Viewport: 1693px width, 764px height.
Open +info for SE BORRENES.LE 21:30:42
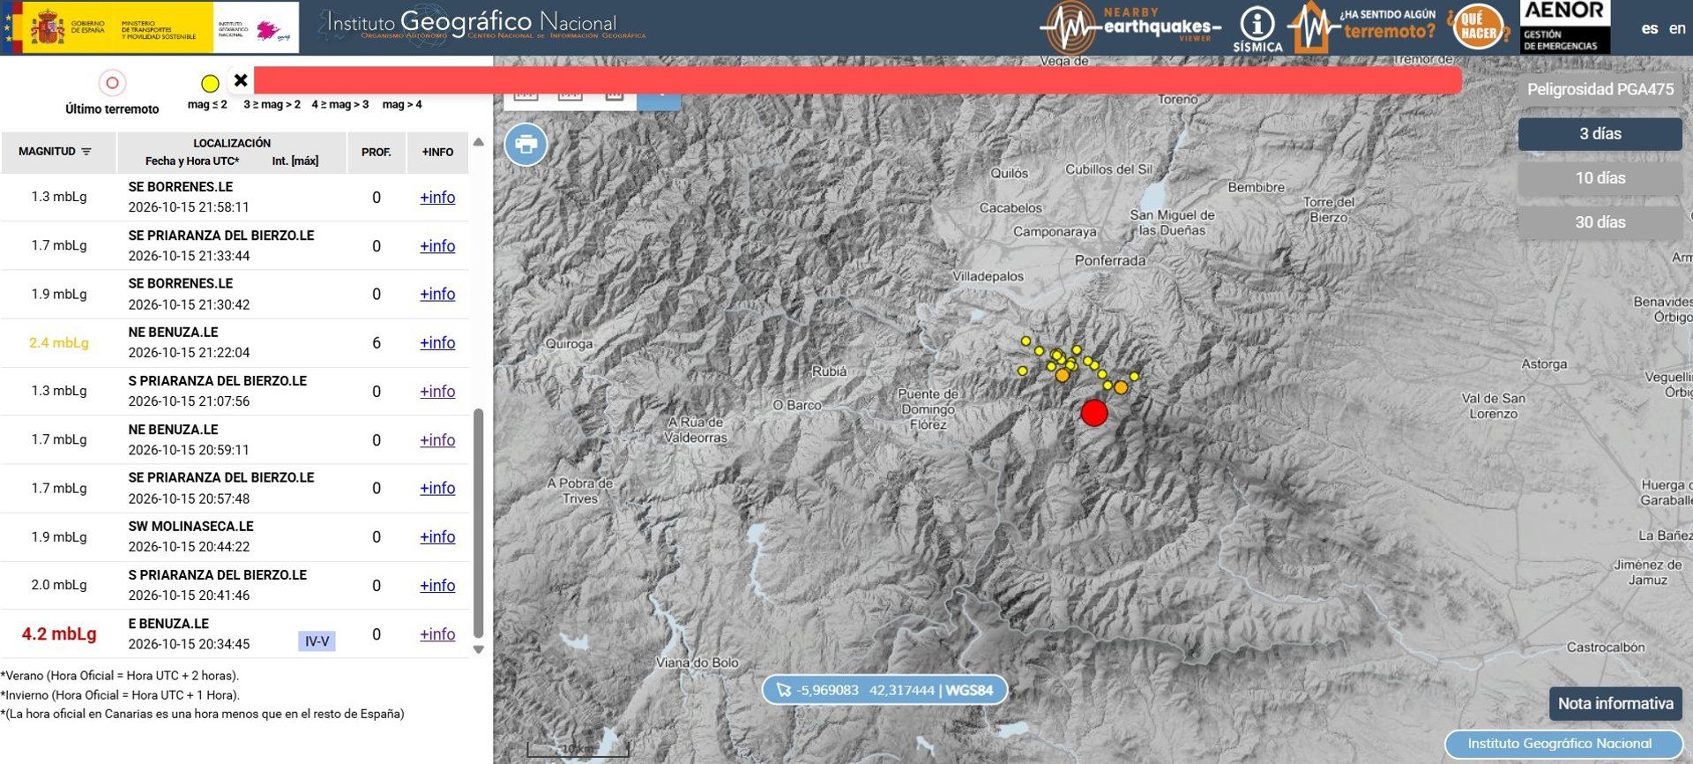point(437,294)
